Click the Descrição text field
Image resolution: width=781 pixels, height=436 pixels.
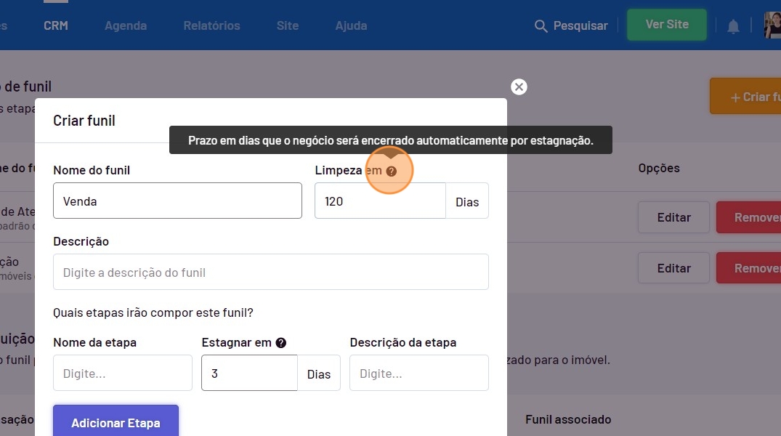pos(270,272)
